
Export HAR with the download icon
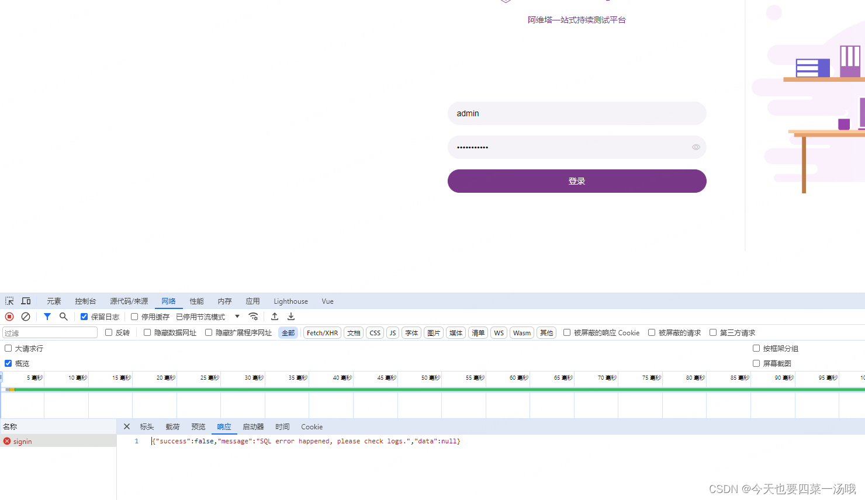291,317
